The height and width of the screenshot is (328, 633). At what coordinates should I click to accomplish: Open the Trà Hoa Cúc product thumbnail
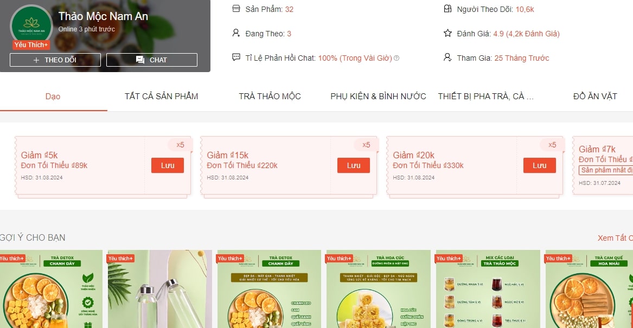point(378,289)
